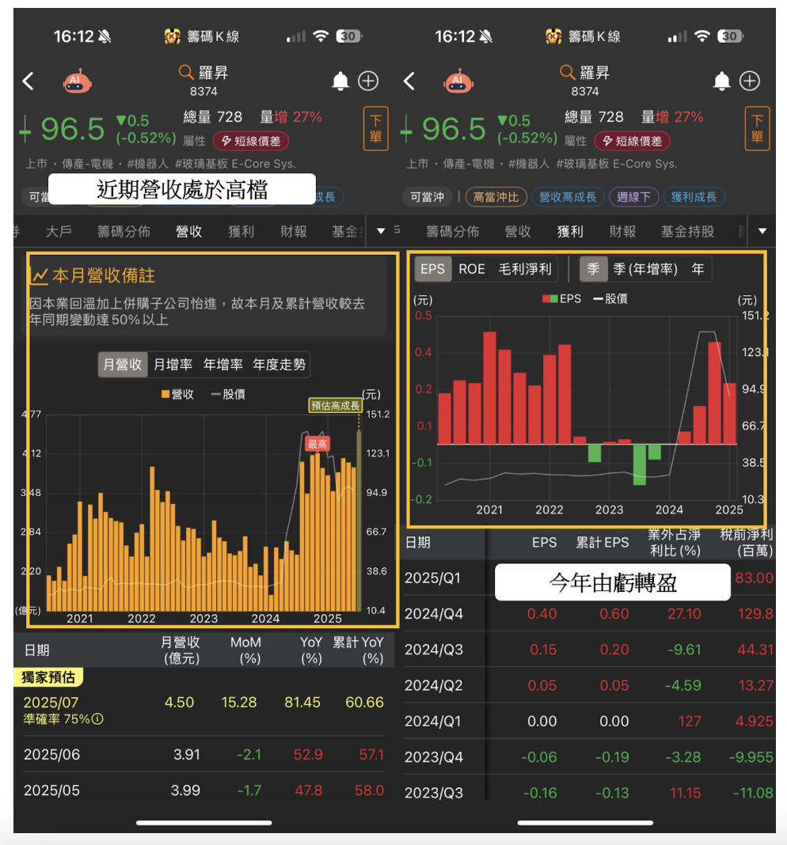
Task: Click the search magnifier beside 羅昇 on right screen
Action: point(567,72)
